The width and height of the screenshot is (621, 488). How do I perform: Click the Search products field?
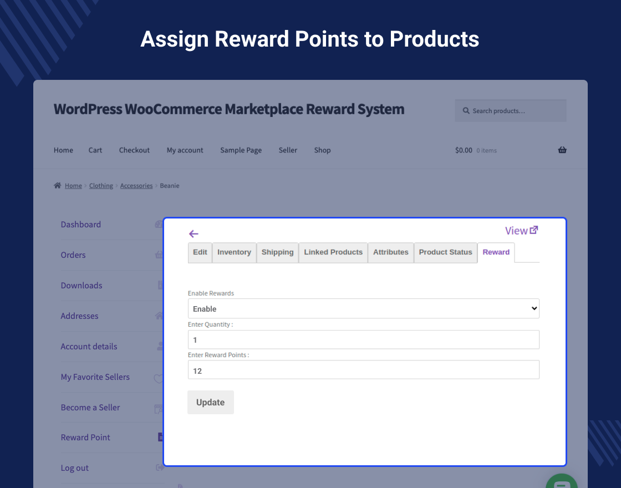coord(511,111)
